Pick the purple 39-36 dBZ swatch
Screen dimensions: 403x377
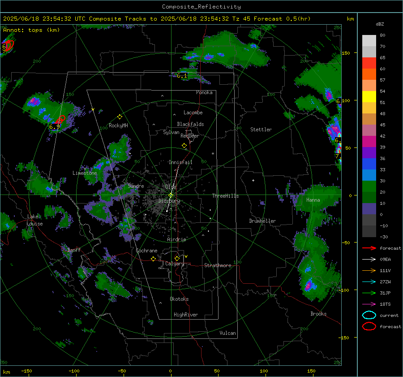(369, 153)
